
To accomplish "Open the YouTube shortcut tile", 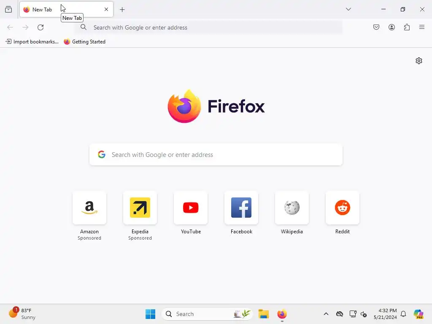I will [x=191, y=208].
